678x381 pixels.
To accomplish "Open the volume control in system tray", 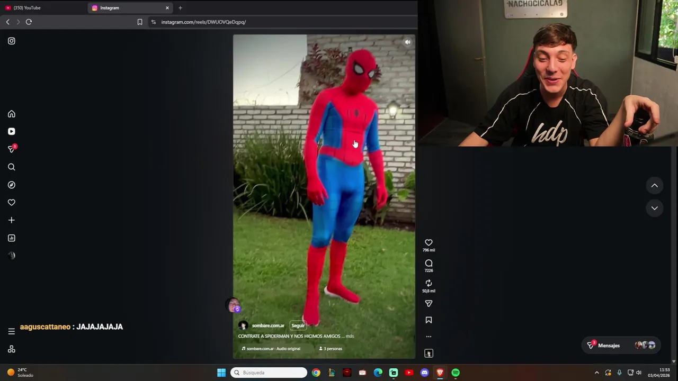I will tap(638, 373).
